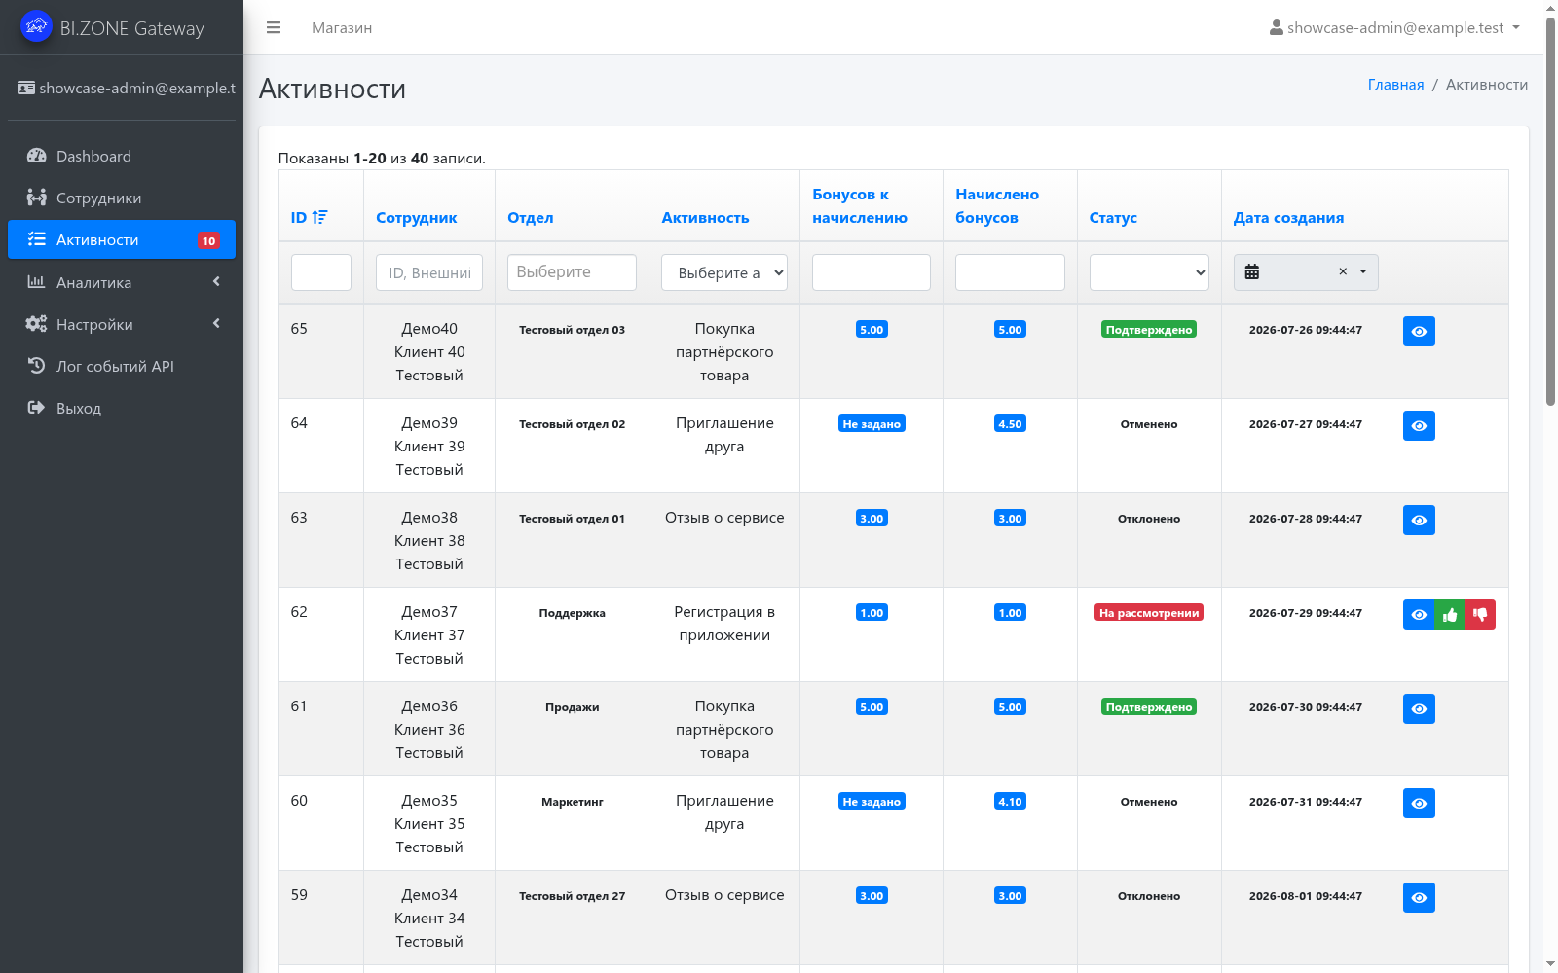The image size is (1558, 973).
Task: Log out via Выход
Action: point(122,408)
